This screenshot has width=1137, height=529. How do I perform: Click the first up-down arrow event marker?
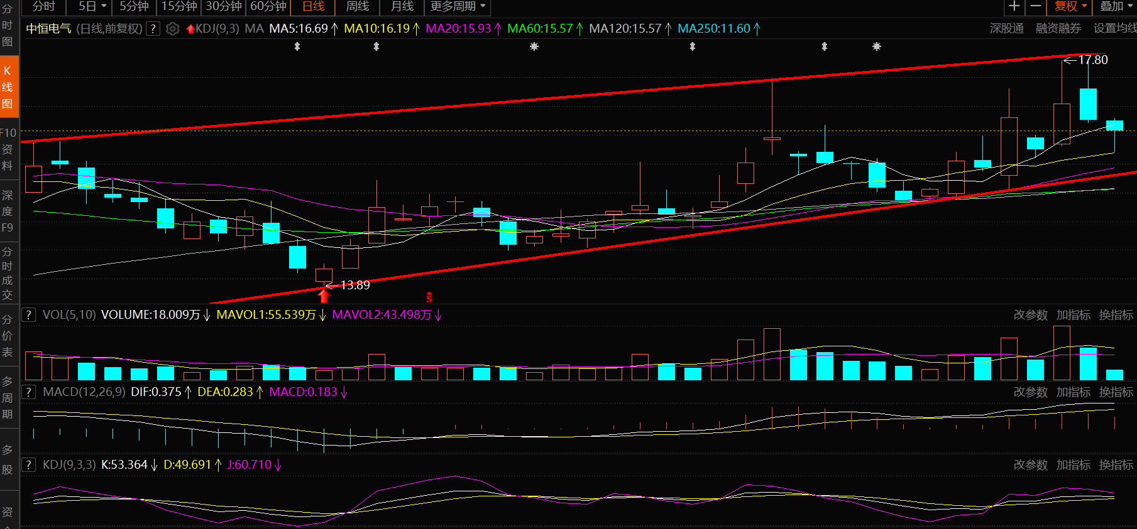[x=297, y=46]
